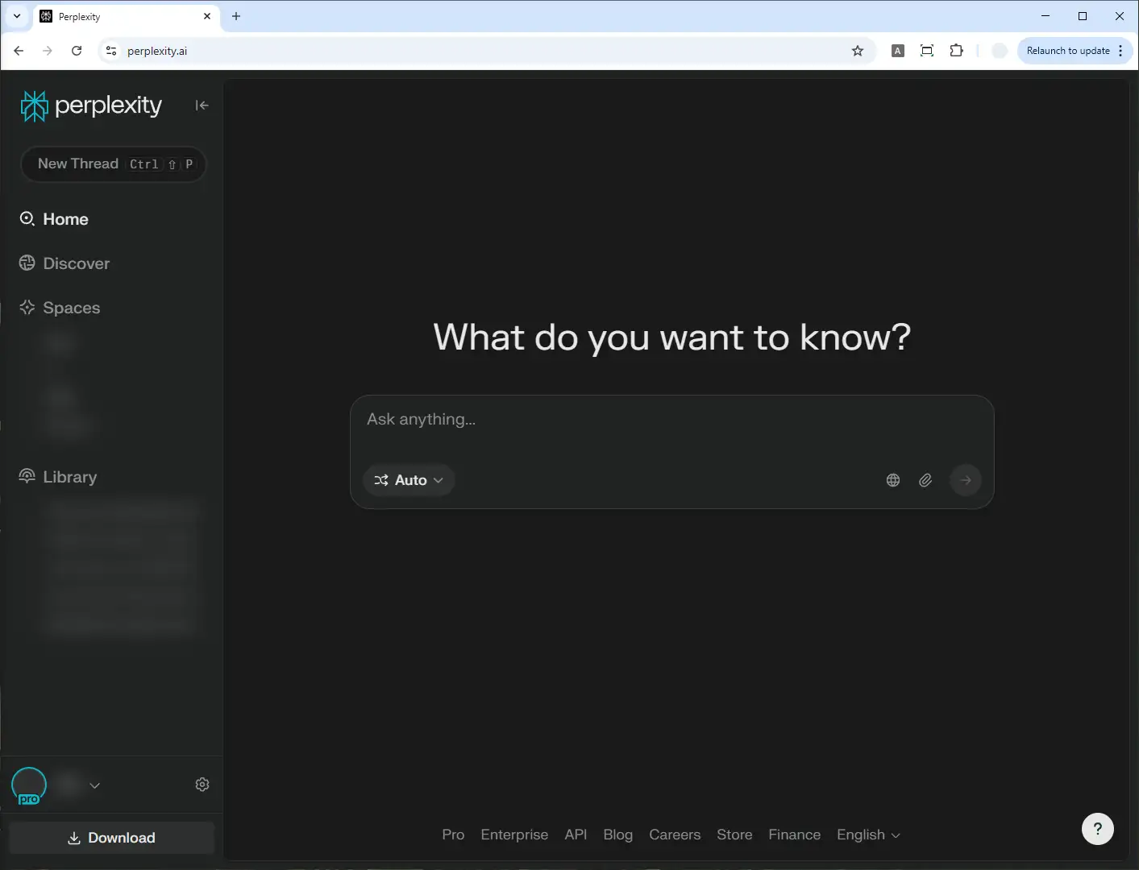Viewport: 1139px width, 870px height.
Task: Open the Careers footer link
Action: pyautogui.click(x=675, y=835)
